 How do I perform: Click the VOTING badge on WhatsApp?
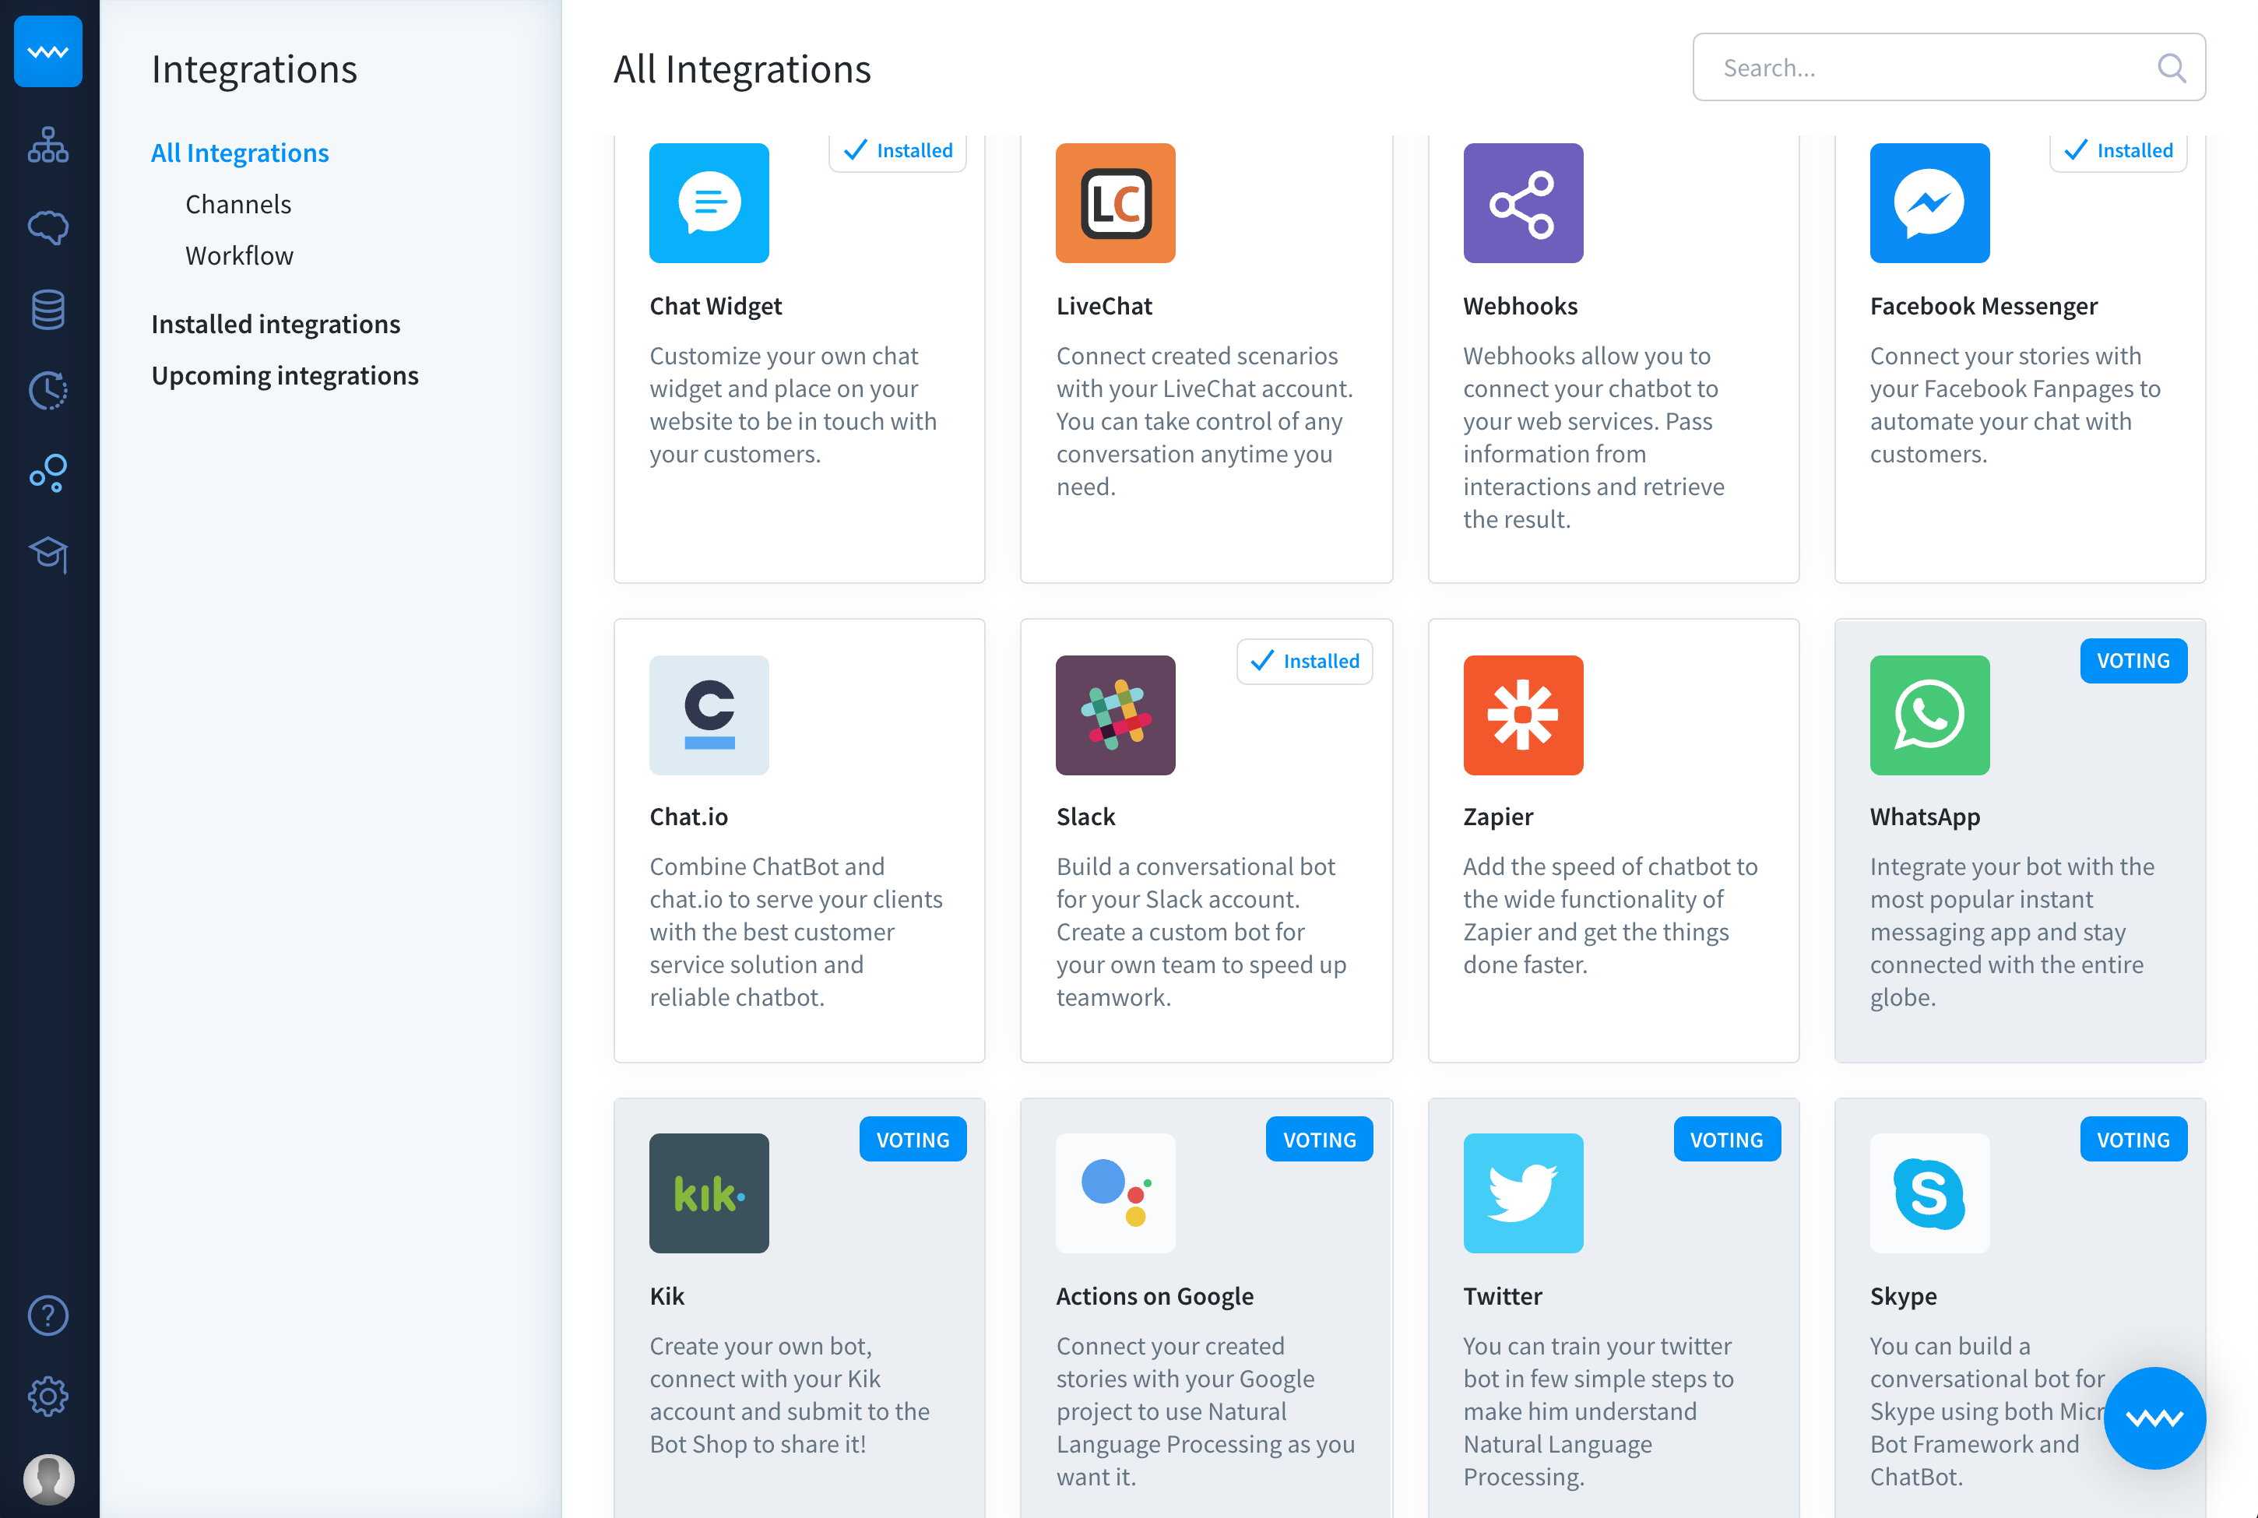tap(2133, 661)
